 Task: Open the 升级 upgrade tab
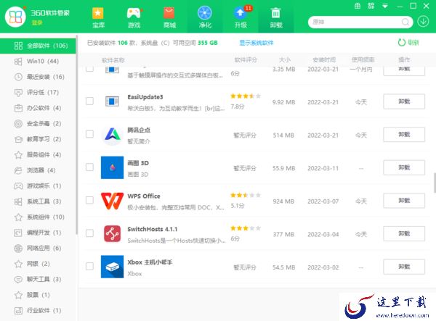[241, 17]
